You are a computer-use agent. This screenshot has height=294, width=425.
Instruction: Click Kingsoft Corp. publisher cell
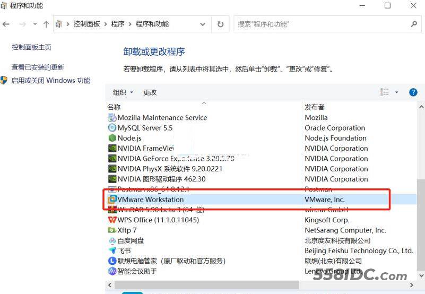pyautogui.click(x=327, y=220)
